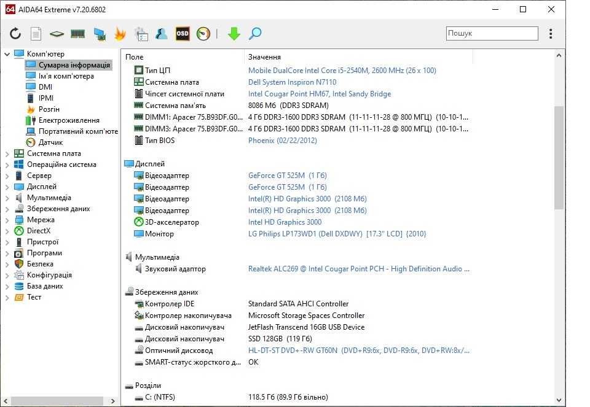The height and width of the screenshot is (407, 590).
Task: Collapse the Комп'ютер tree node
Action: click(7, 54)
